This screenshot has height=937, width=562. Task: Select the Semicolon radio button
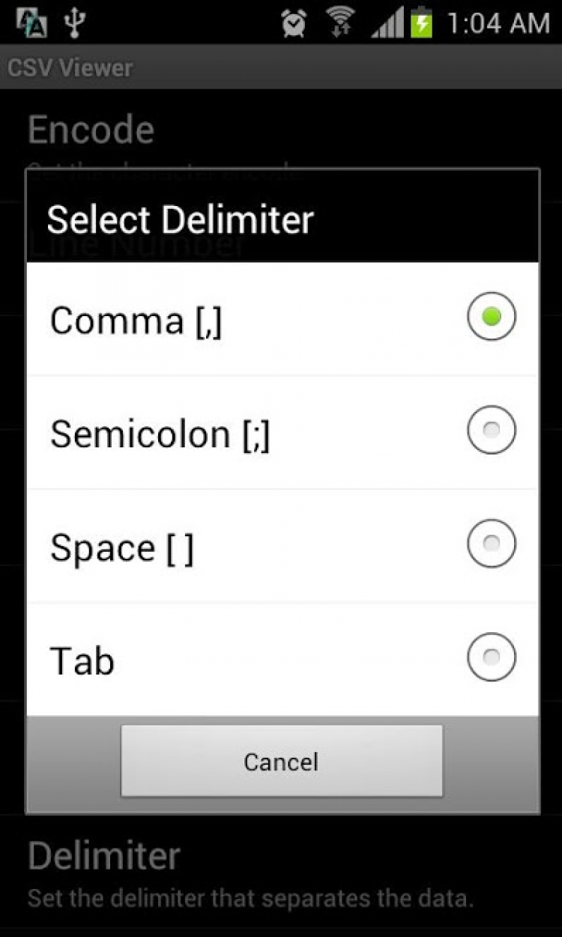click(492, 430)
